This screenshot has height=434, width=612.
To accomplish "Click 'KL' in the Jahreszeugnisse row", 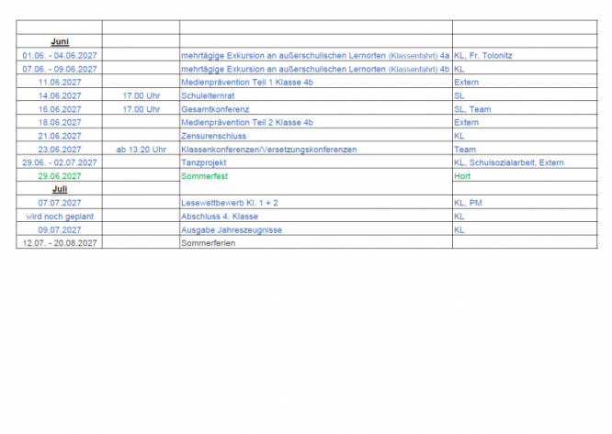I will point(459,230).
